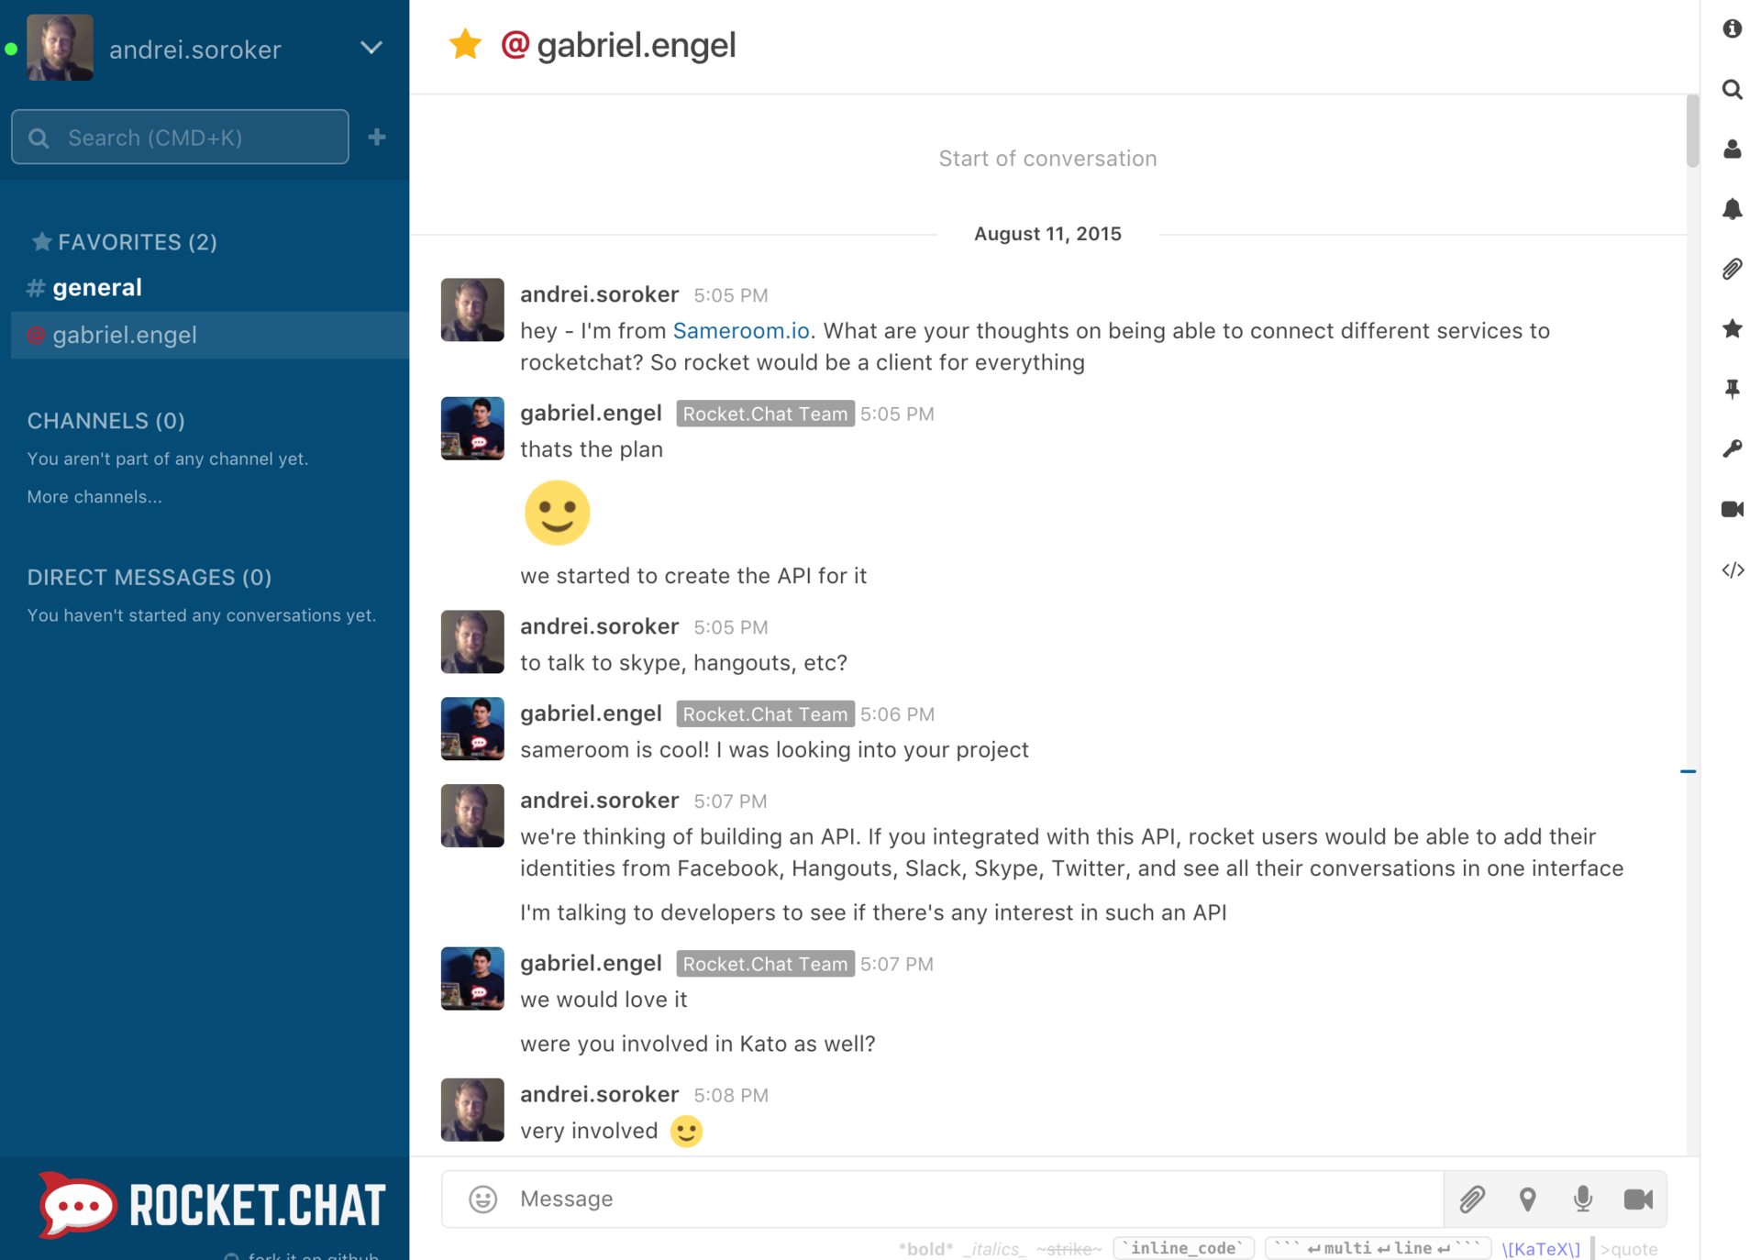Expand the Direct Messages (0) section header

click(x=149, y=577)
